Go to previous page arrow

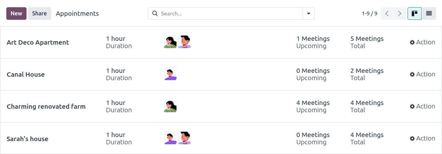[x=387, y=14]
